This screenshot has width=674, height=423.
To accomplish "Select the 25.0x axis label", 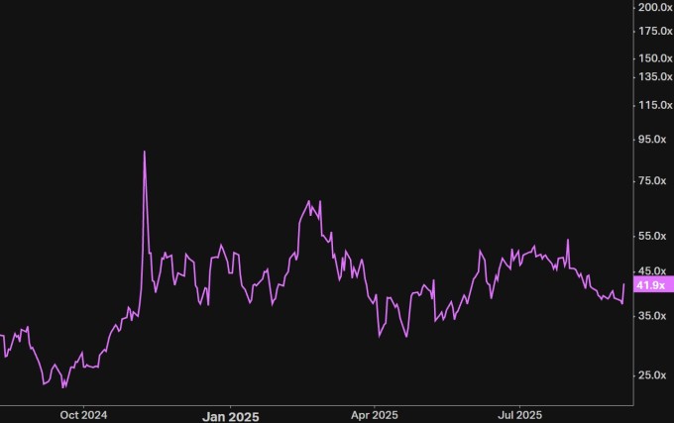I will tap(652, 375).
